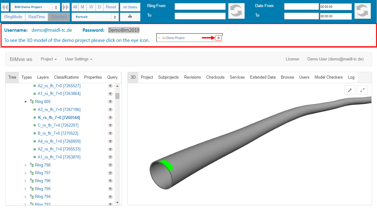Viewport: 377px width, 209px height.
Task: Click the Ring 800 tree node icon
Action: coord(32,102)
